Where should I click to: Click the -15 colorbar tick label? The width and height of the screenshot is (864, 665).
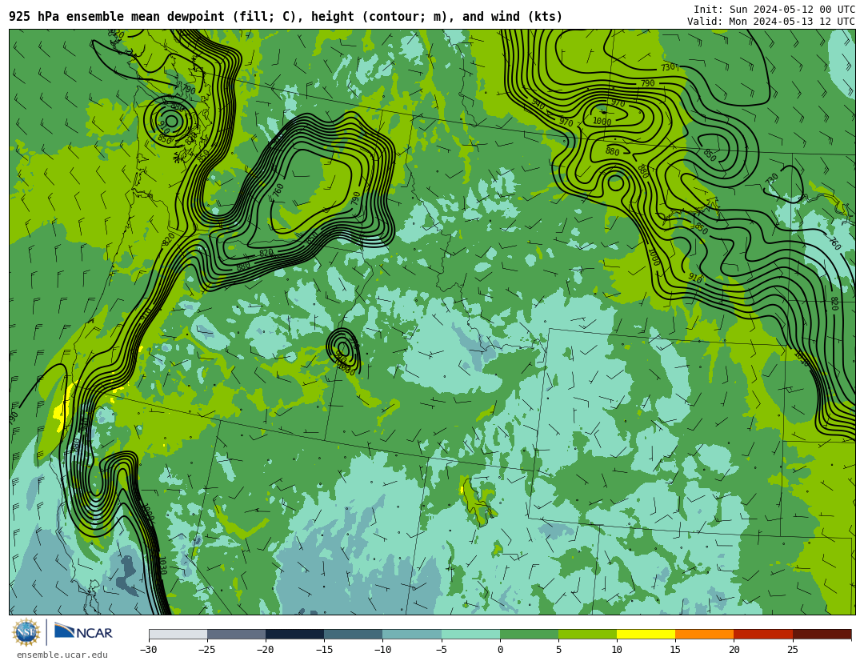(324, 650)
